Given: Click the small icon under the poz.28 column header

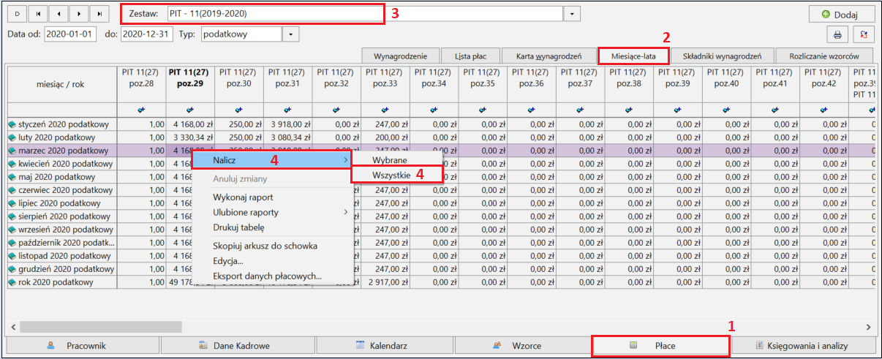Looking at the screenshot, I should point(141,109).
